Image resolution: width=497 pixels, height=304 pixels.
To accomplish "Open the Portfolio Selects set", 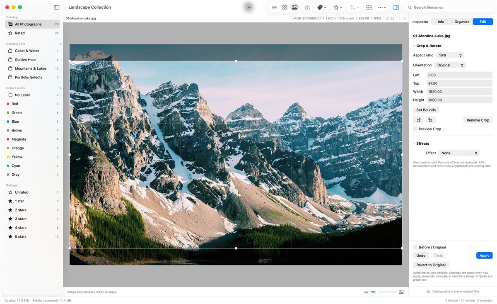I will (x=33, y=78).
